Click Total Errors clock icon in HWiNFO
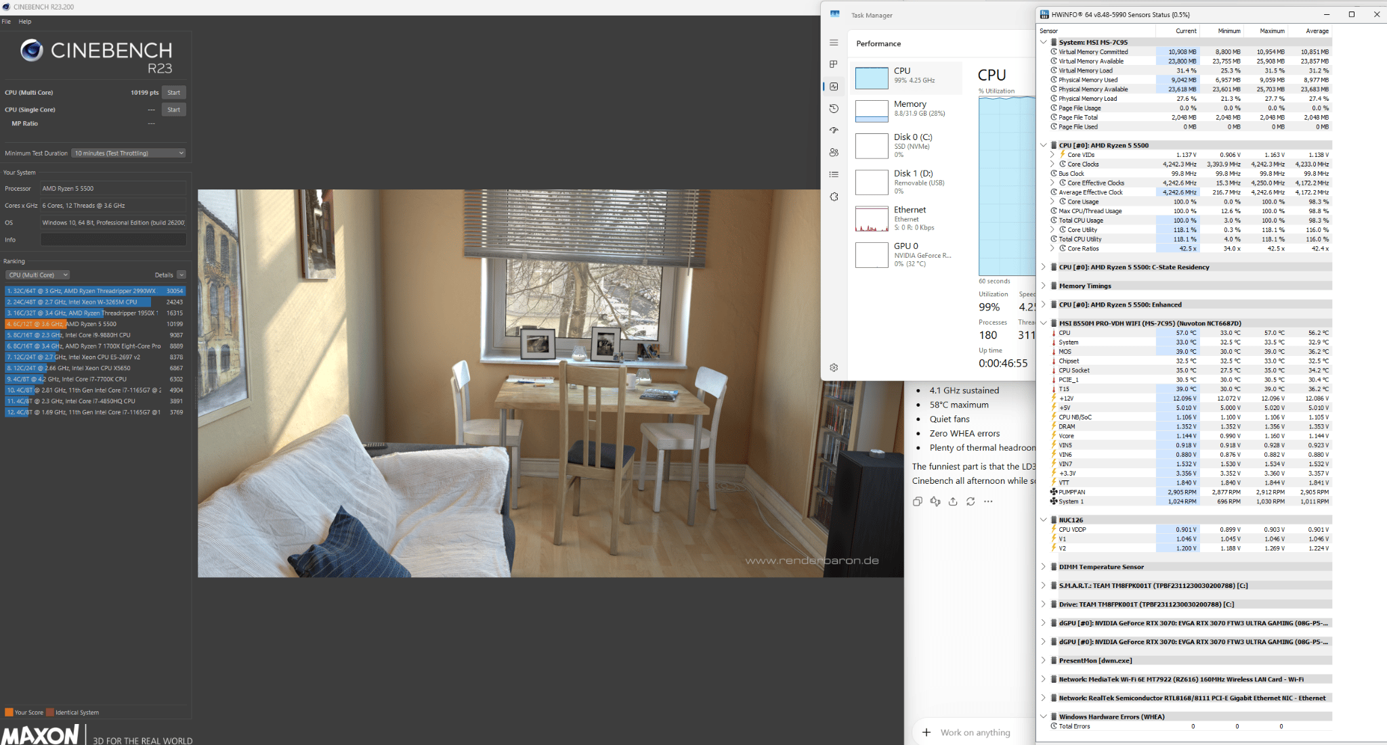This screenshot has height=745, width=1387. pos(1054,726)
